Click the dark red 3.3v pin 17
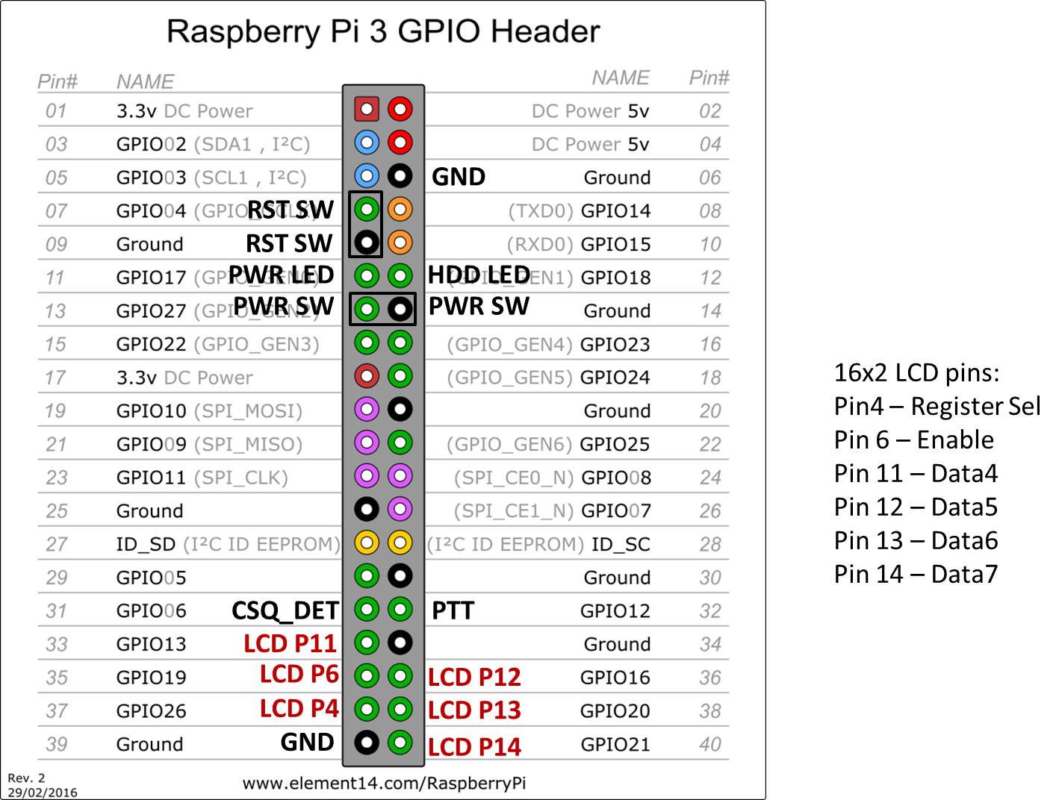Viewport: 1059px width, 800px height. 366,376
